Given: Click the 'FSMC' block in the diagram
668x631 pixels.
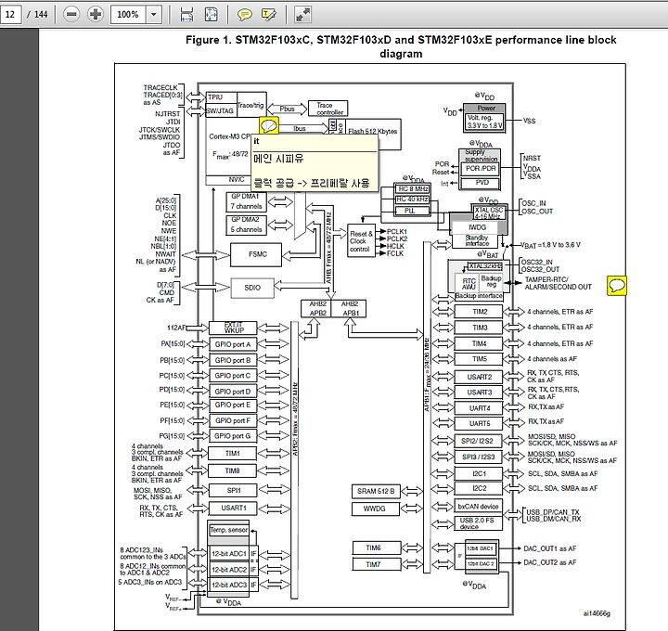Looking at the screenshot, I should point(257,254).
